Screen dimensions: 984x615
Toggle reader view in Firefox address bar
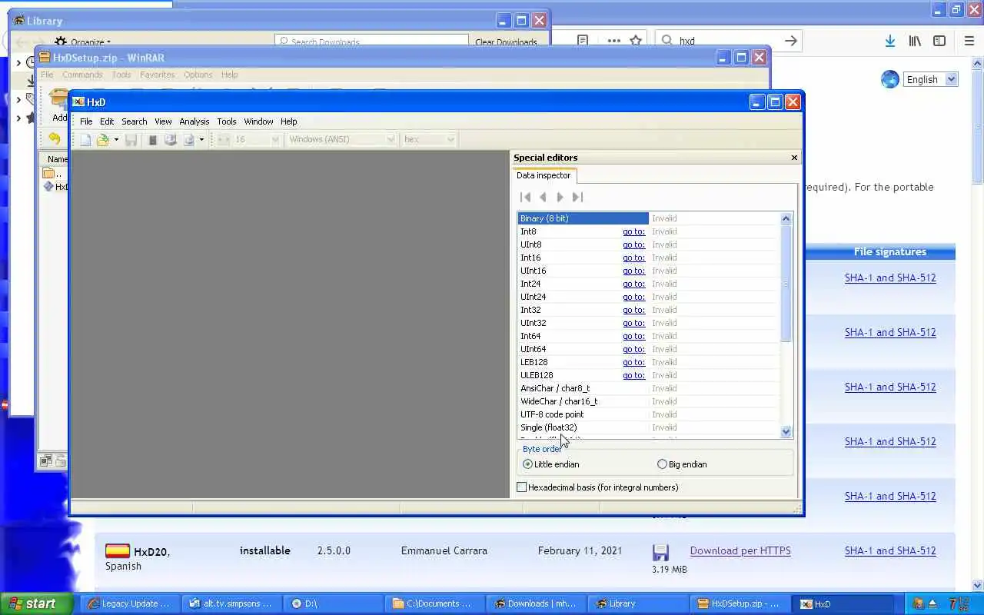[x=583, y=41]
